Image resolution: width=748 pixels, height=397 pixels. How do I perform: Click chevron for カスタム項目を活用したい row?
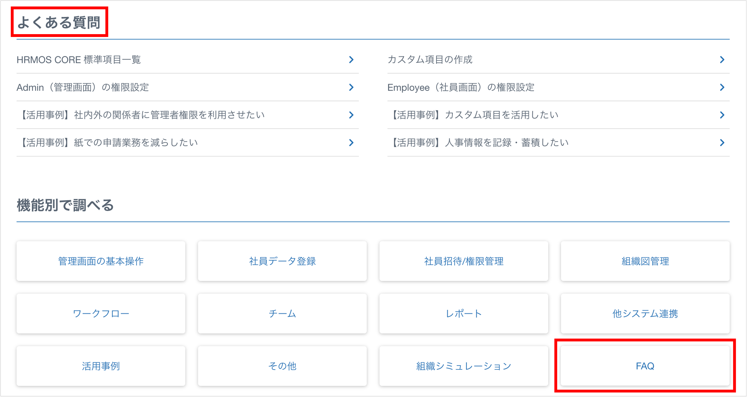click(x=722, y=115)
